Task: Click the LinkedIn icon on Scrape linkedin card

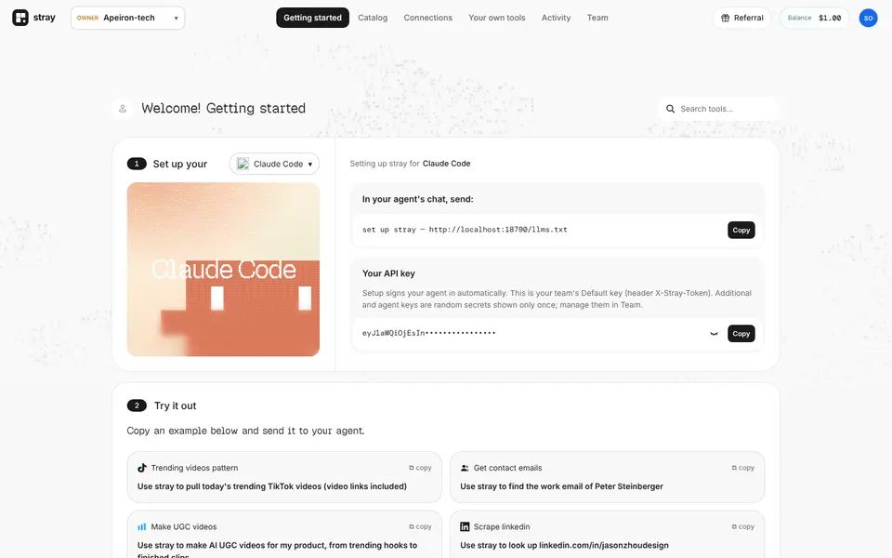Action: click(465, 526)
